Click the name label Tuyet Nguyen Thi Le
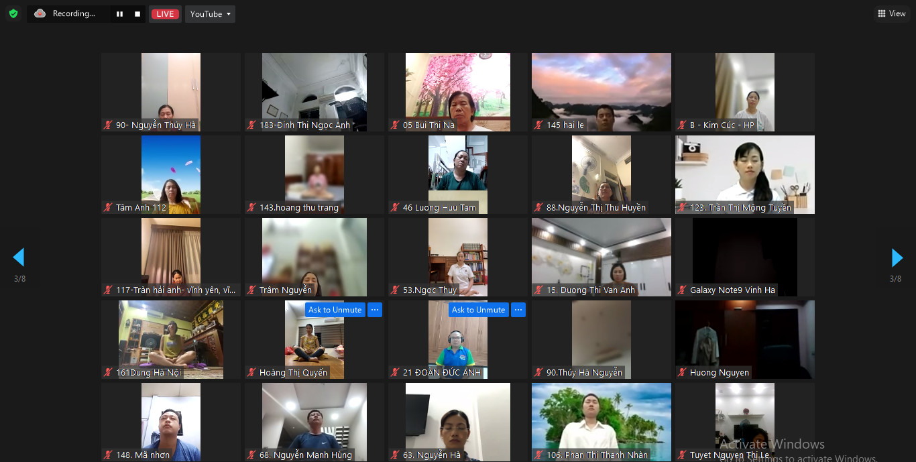This screenshot has width=916, height=462. tap(730, 455)
